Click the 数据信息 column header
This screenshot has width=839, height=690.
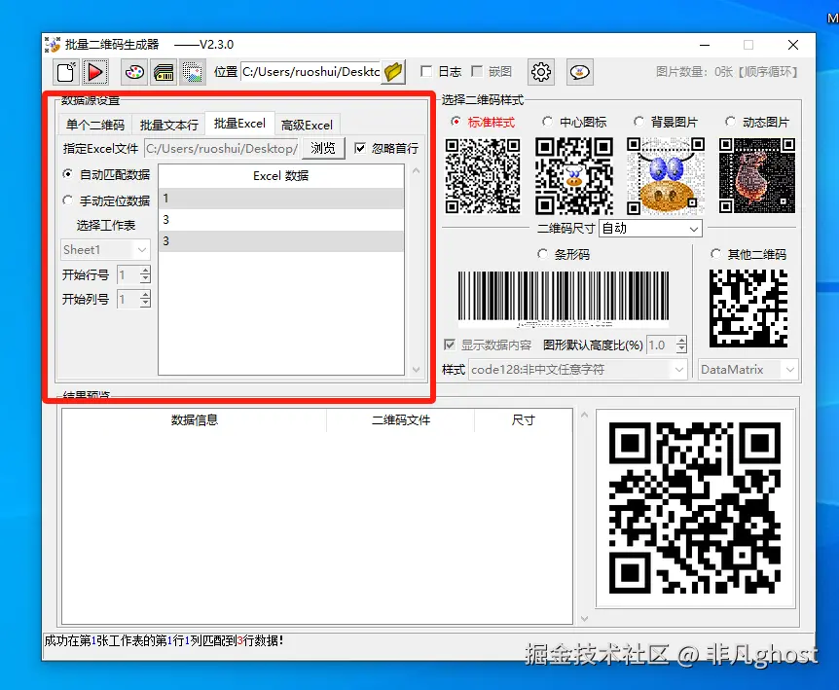[195, 420]
